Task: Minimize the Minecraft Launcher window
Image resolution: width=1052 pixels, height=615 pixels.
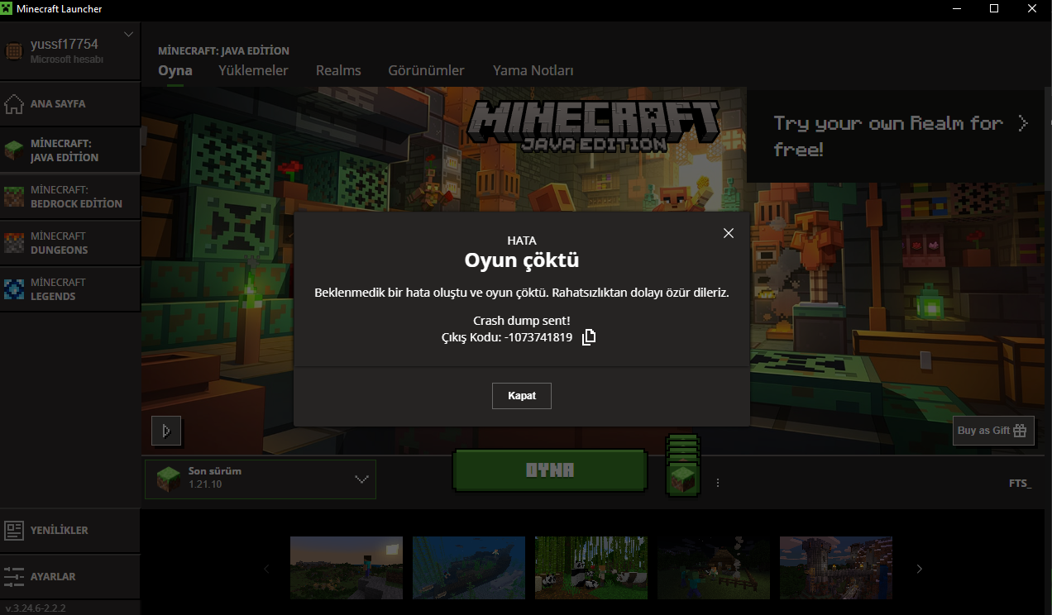Action: [956, 8]
